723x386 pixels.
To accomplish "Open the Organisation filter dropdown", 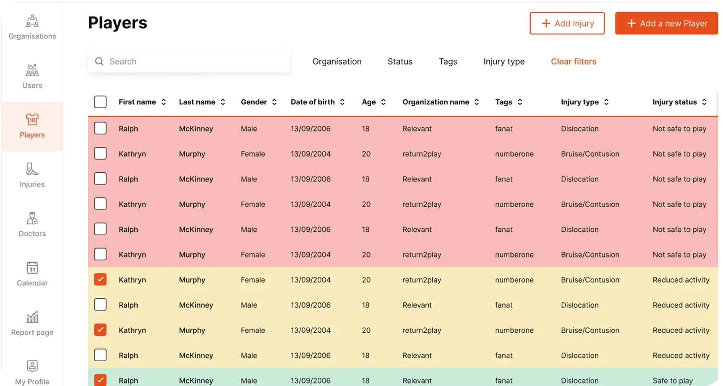I will pyautogui.click(x=337, y=62).
